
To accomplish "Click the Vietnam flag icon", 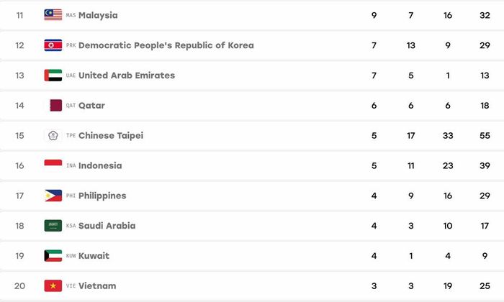I will click(x=53, y=285).
